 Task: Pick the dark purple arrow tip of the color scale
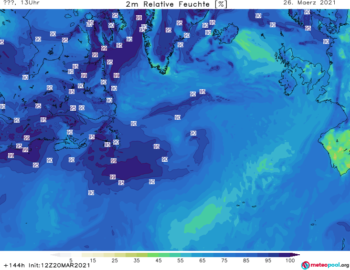[295, 255]
